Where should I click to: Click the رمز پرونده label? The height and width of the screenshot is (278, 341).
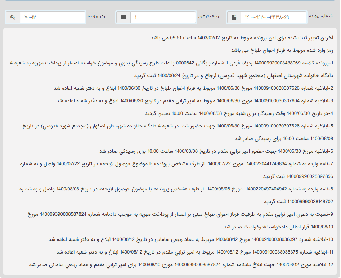[96, 16]
